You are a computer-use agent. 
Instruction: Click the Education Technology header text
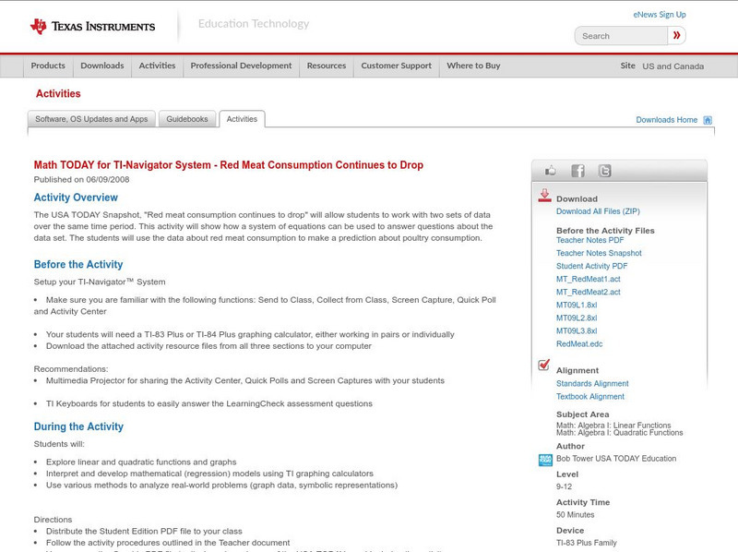(x=254, y=24)
